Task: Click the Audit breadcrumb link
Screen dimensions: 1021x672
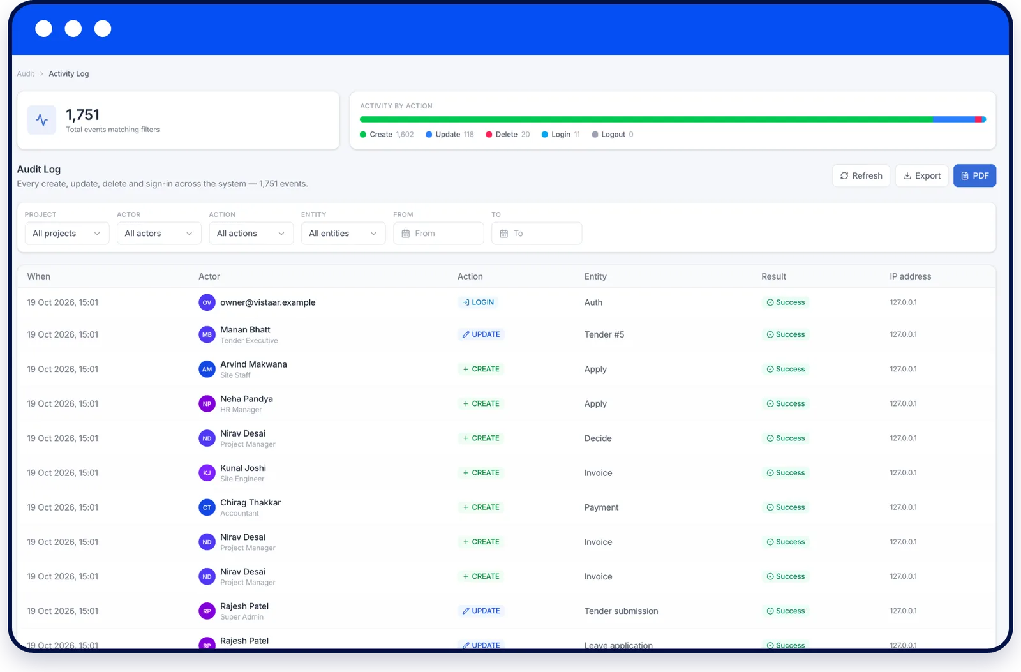Action: click(26, 74)
